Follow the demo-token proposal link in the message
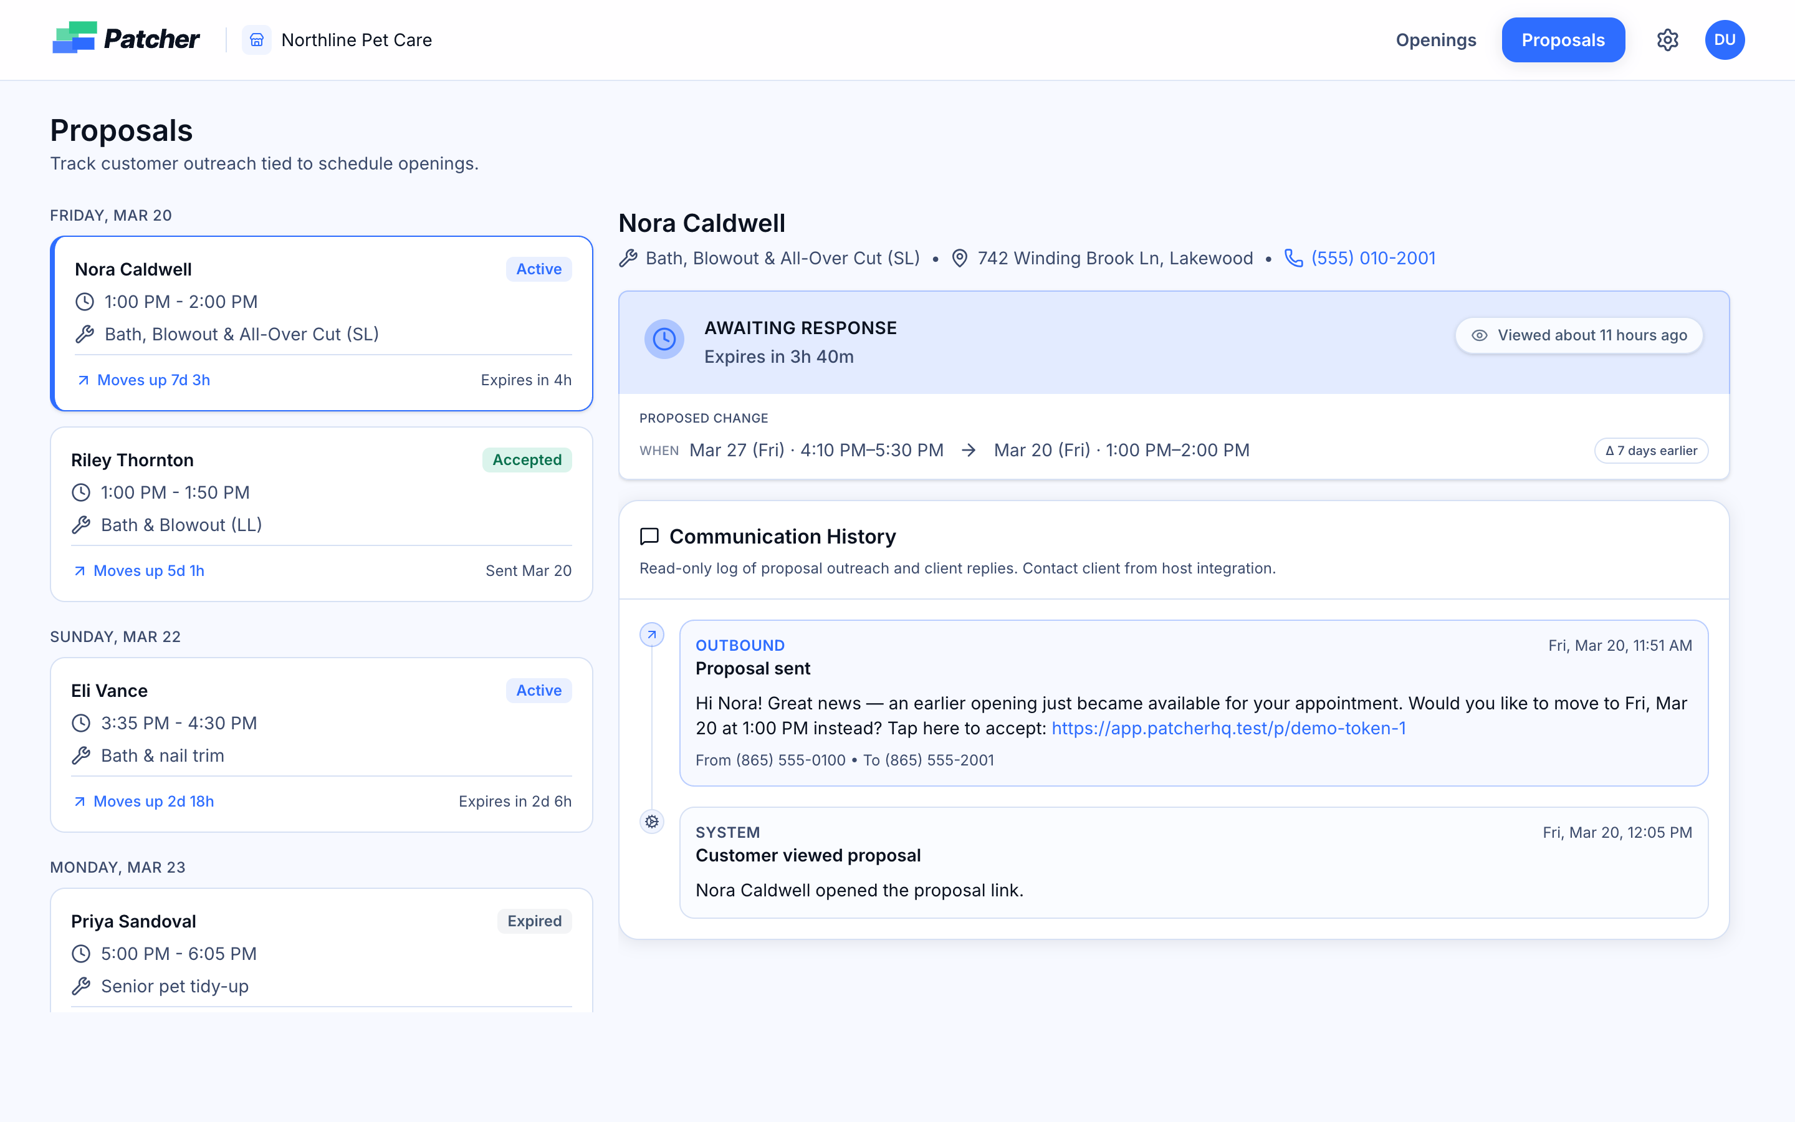The height and width of the screenshot is (1122, 1795). 1228,728
